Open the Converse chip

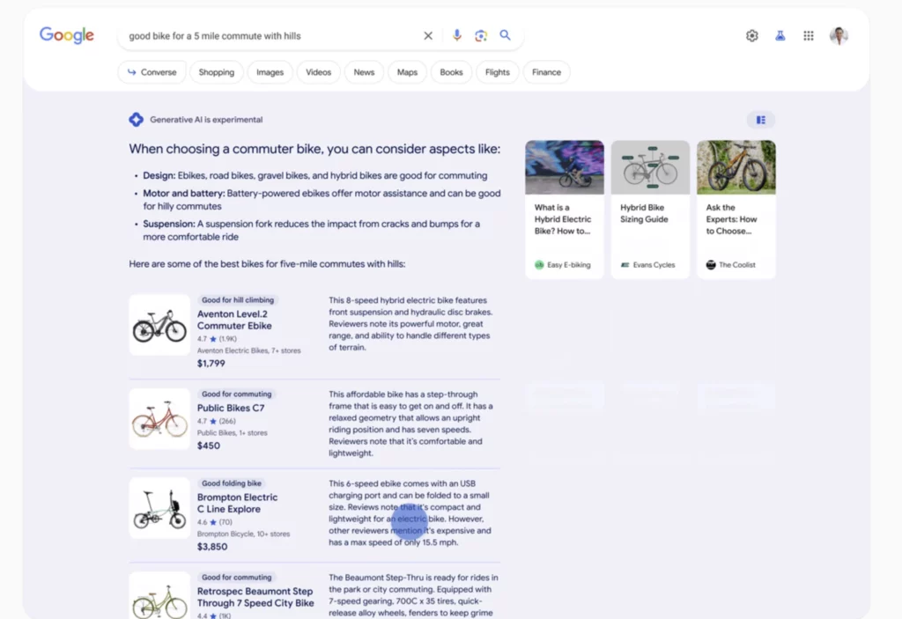click(152, 72)
